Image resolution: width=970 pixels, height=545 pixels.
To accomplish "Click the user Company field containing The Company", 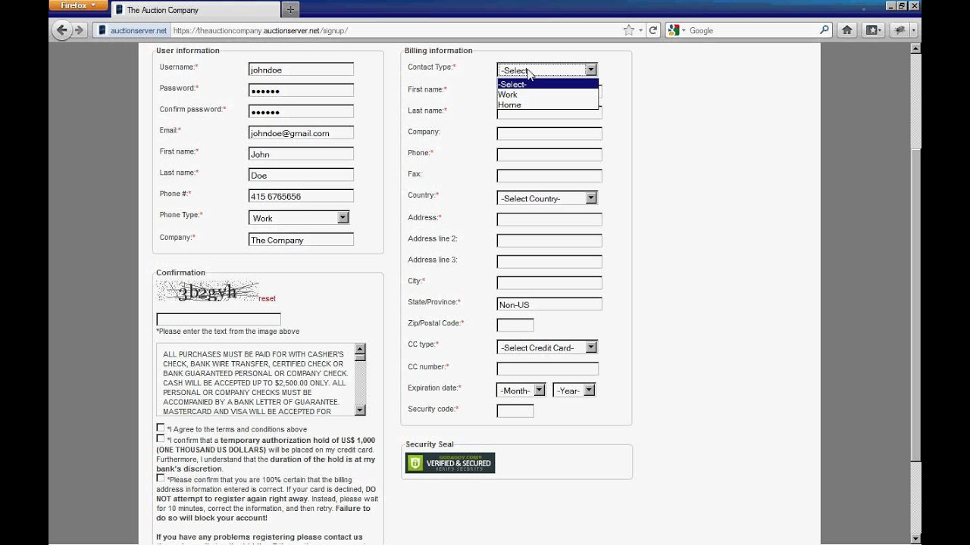I will coord(301,239).
